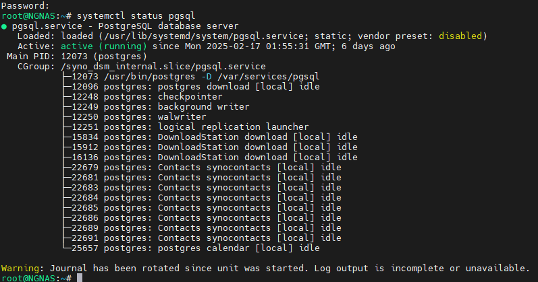Select the 'PostgreSQL database server' description text
The height and width of the screenshot is (282, 538).
click(168, 26)
